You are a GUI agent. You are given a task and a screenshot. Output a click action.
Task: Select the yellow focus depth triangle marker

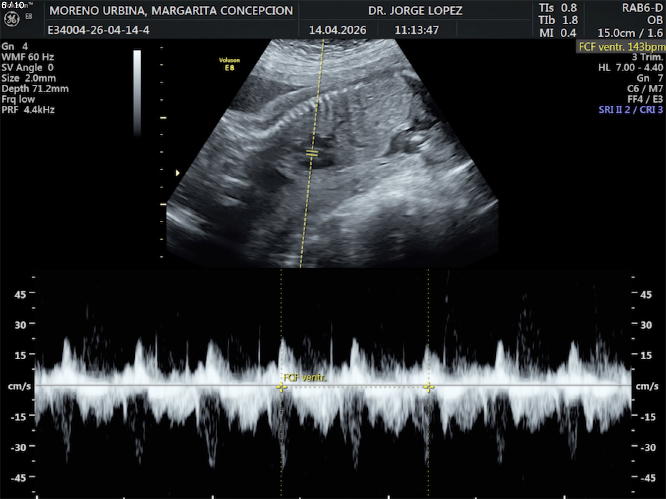coord(177,173)
